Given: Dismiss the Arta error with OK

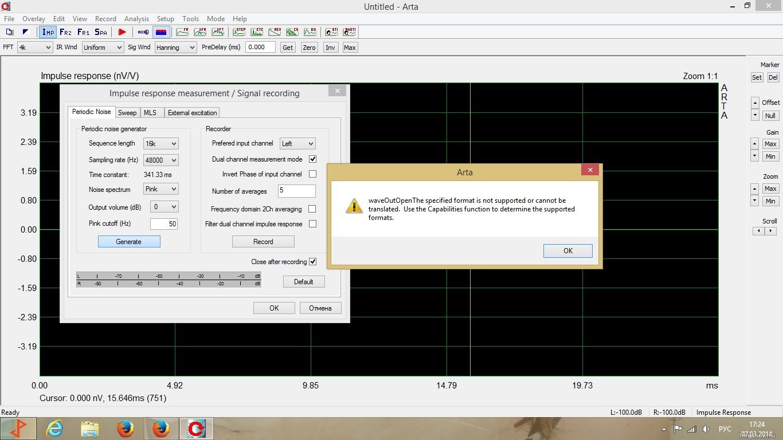Looking at the screenshot, I should [568, 250].
